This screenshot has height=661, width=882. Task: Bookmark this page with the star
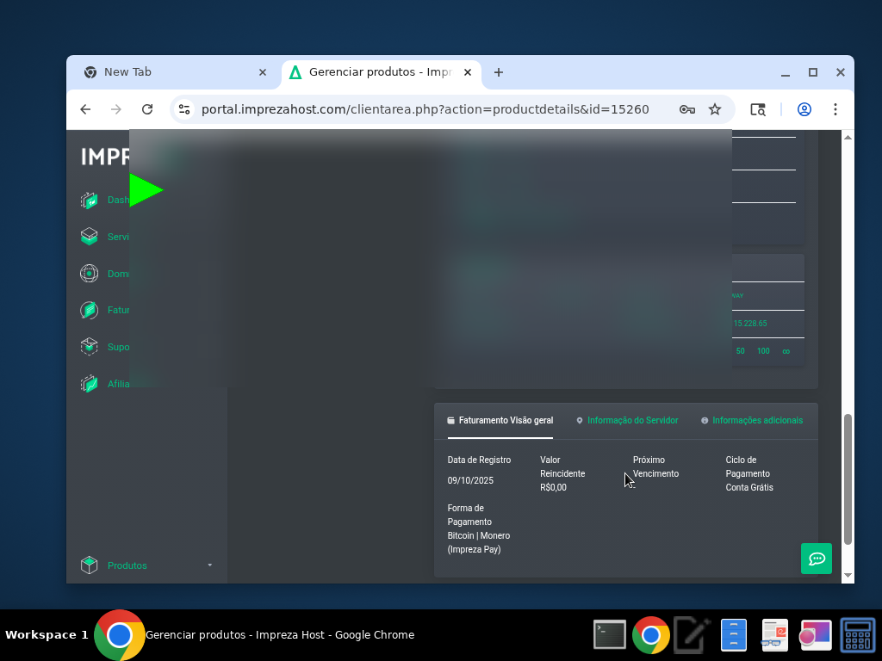click(715, 109)
